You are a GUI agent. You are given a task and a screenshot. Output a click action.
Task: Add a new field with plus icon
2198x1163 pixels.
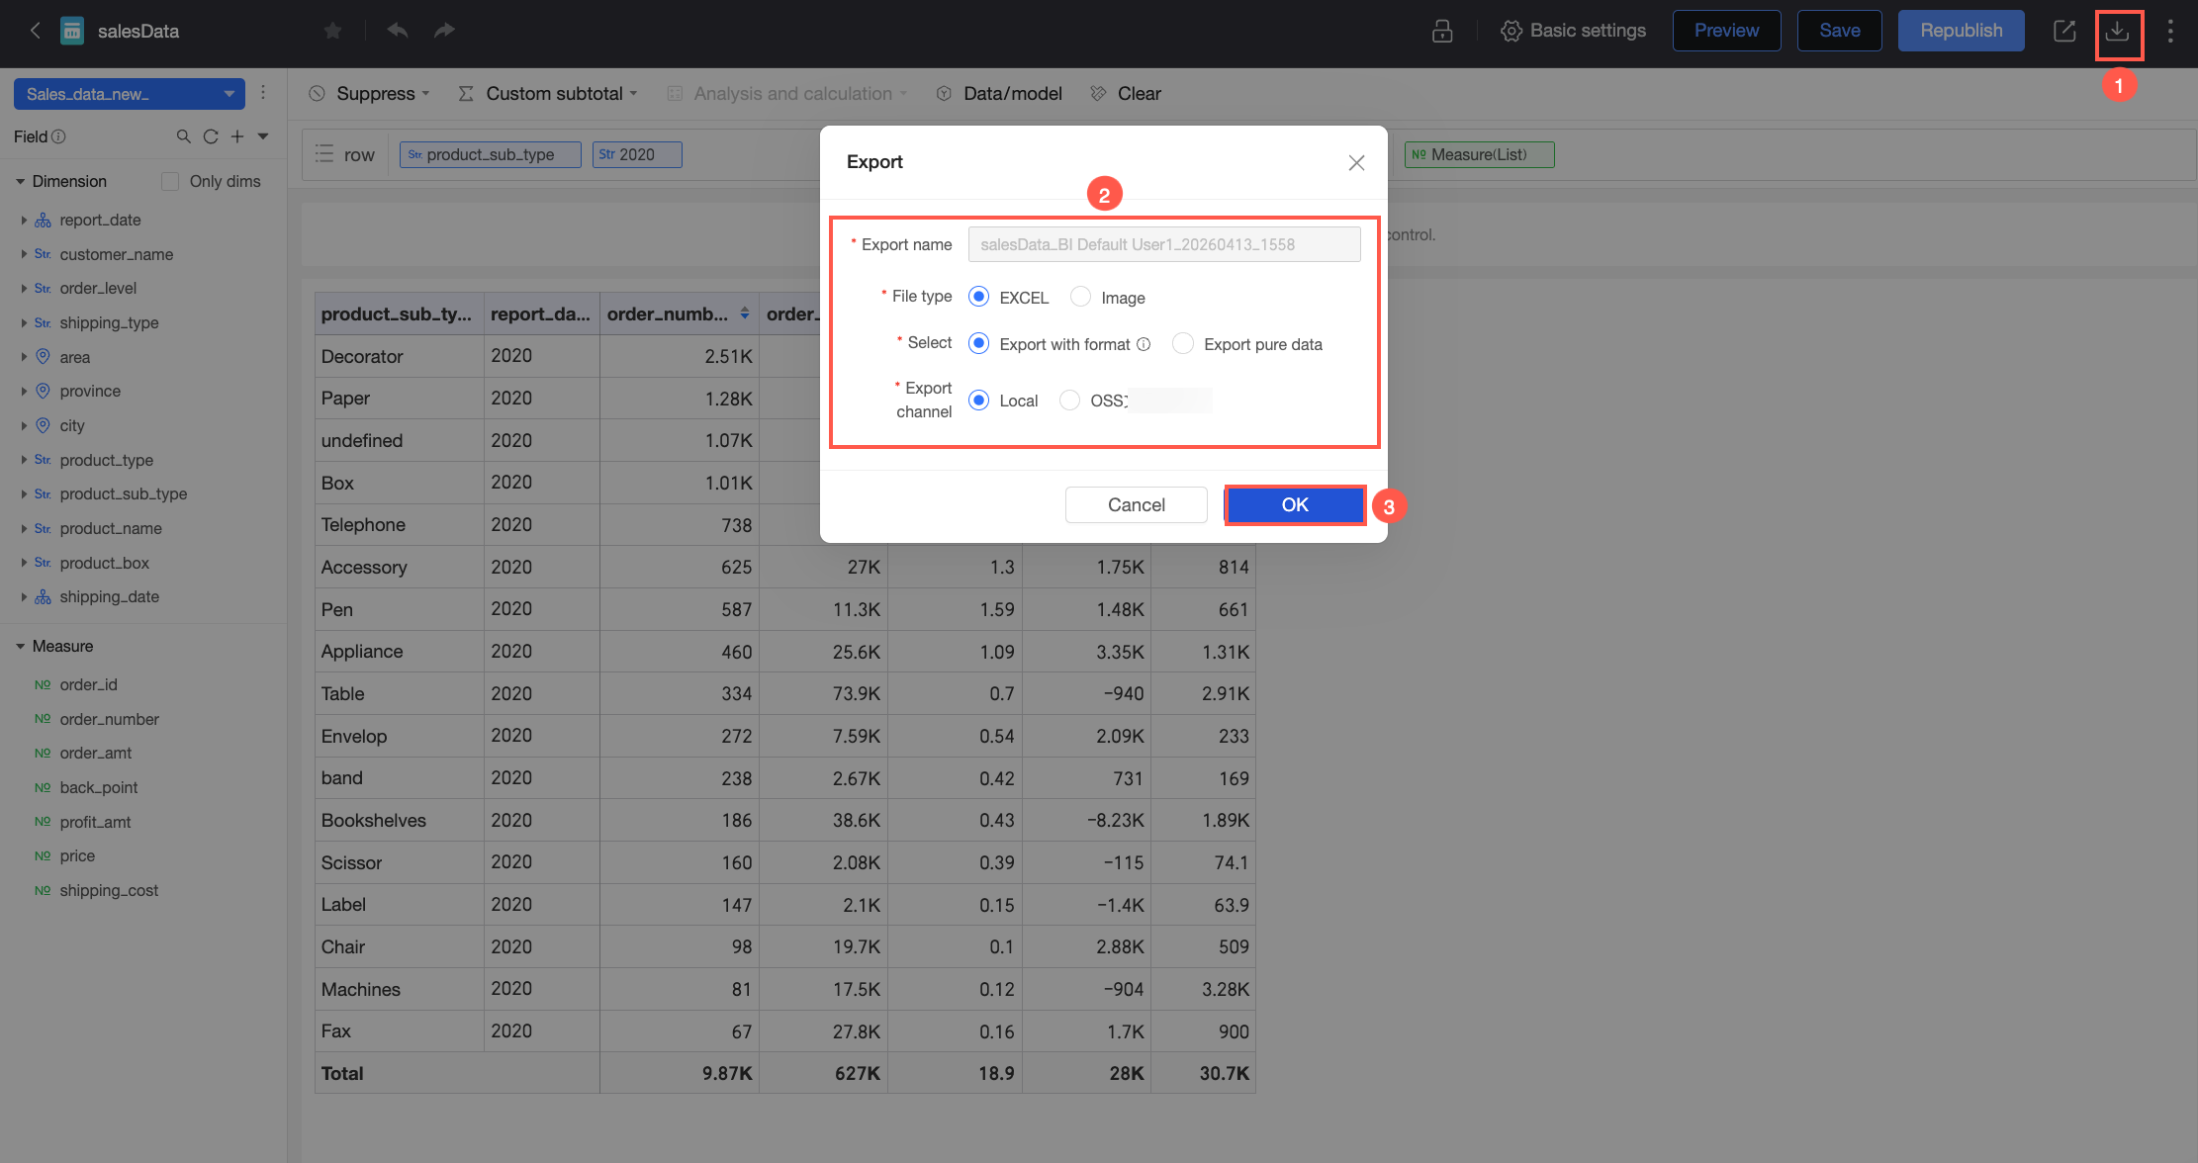(x=237, y=136)
